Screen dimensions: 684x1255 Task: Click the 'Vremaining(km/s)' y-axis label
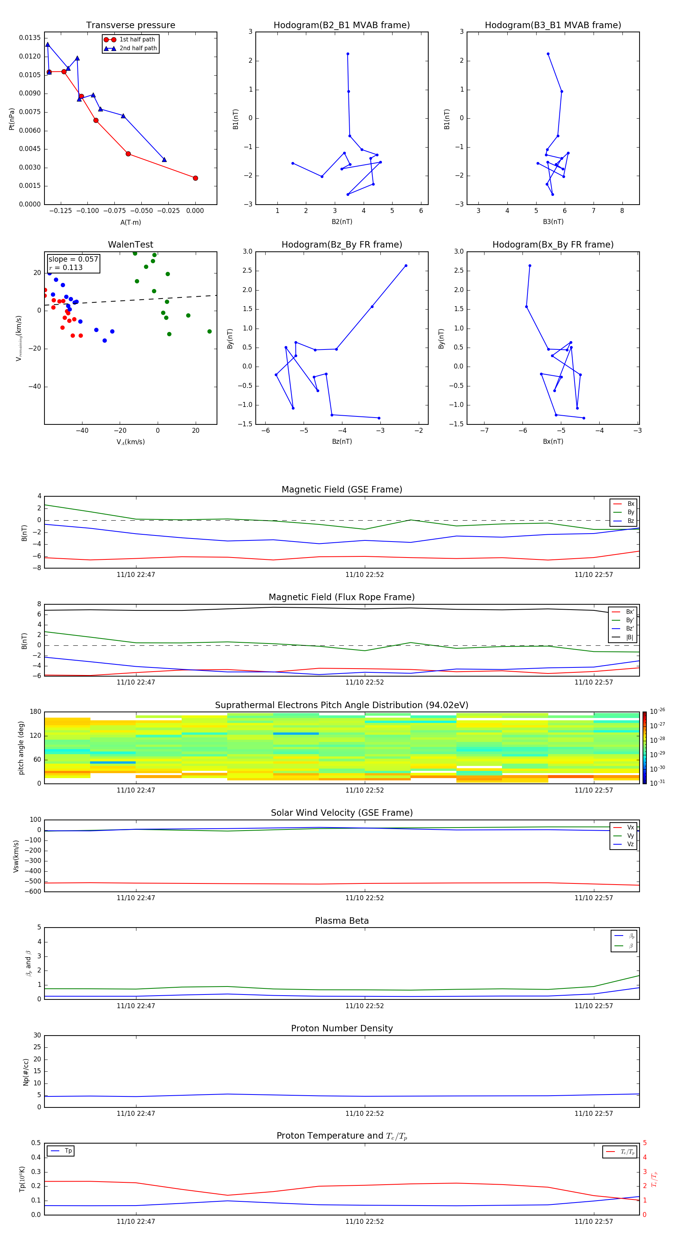pyautogui.click(x=19, y=338)
